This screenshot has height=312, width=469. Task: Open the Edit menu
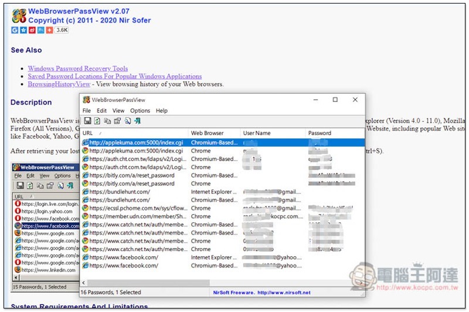click(101, 111)
